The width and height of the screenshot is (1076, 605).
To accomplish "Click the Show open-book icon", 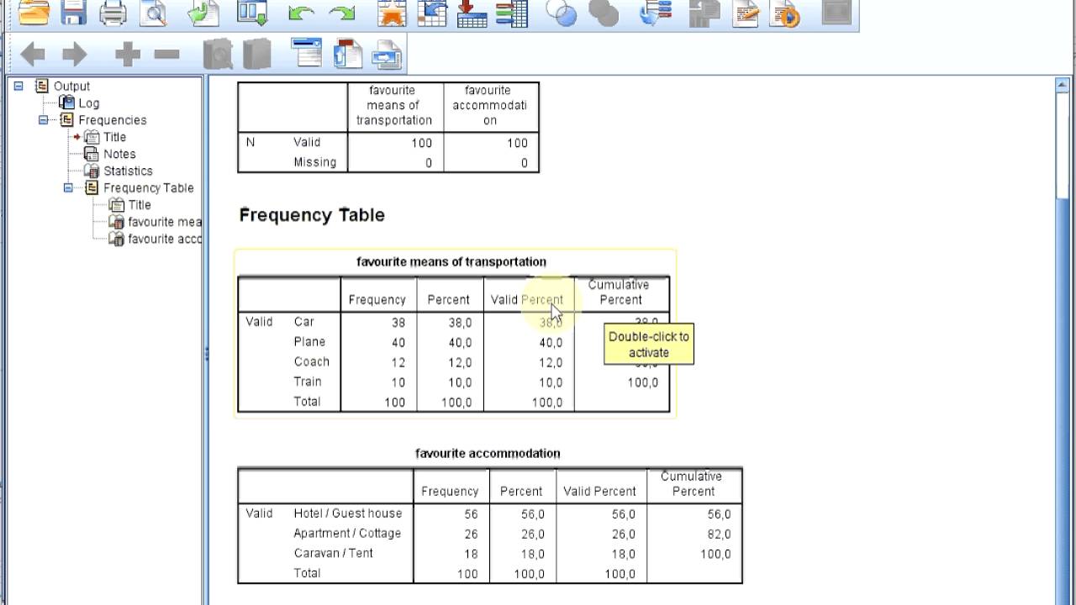I will pyautogui.click(x=218, y=55).
